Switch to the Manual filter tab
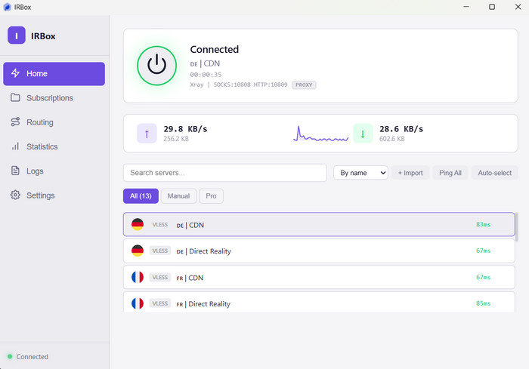The height and width of the screenshot is (369, 529). click(x=178, y=196)
